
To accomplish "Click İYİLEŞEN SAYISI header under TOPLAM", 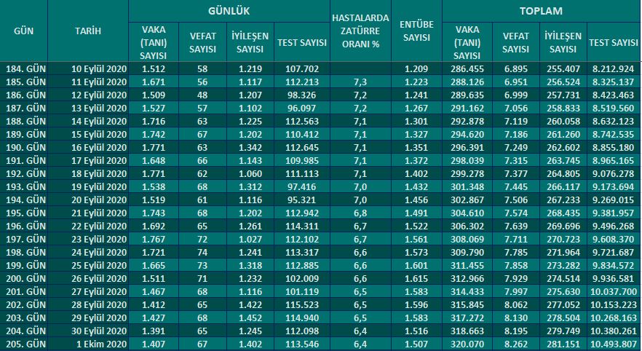I will (x=563, y=42).
